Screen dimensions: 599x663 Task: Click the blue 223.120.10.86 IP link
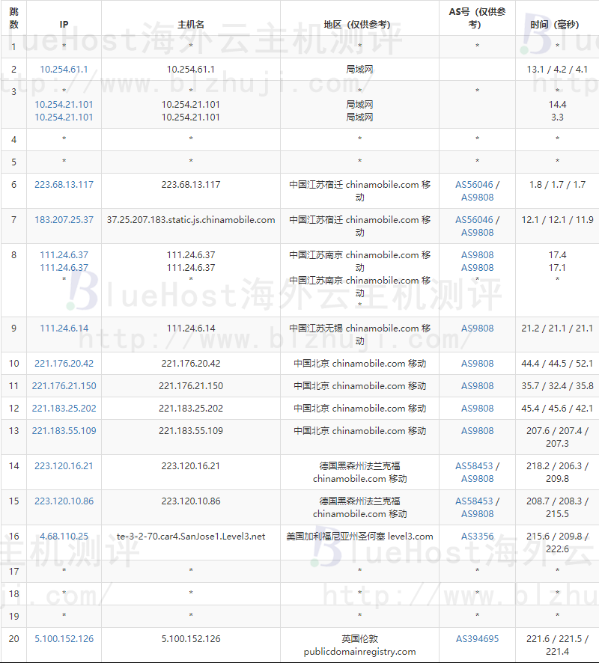tap(64, 501)
